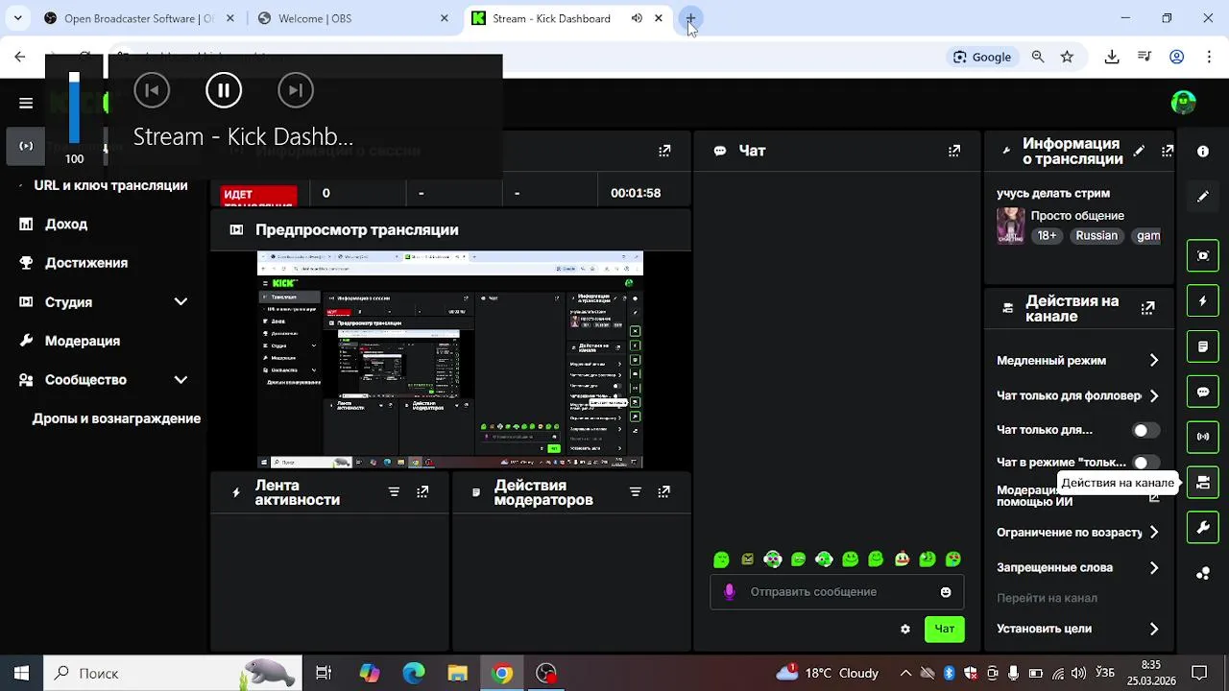1229x691 pixels.
Task: Toggle the lightning activity feed rail icon
Action: click(1203, 301)
